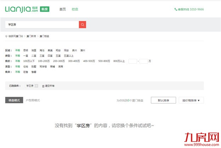Image resolution: width=221 pixels, height=148 pixels.
Task: Open the 楼盘 navigation item
Action: coord(75,9)
